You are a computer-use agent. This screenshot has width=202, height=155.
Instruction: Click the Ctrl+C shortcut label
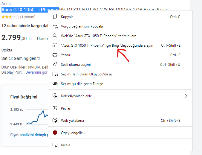[175, 17]
